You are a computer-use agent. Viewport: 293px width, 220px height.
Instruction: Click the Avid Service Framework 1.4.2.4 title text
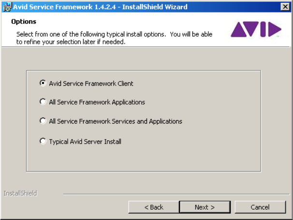(x=100, y=7)
